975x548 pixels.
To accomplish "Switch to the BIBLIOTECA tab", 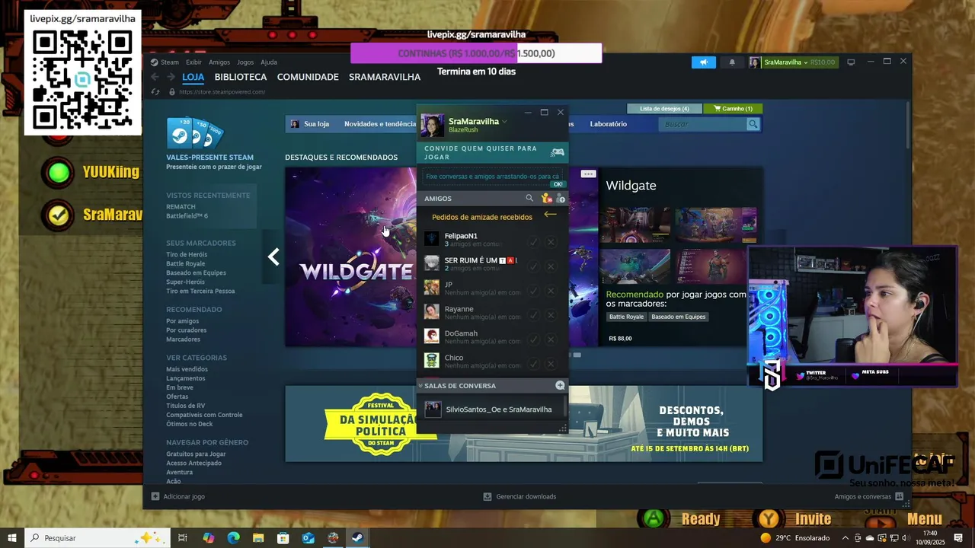I will pos(241,77).
